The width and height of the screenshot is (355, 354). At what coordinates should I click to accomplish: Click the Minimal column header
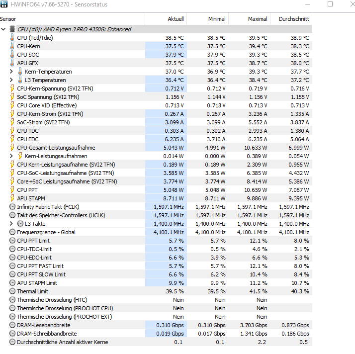(208, 19)
